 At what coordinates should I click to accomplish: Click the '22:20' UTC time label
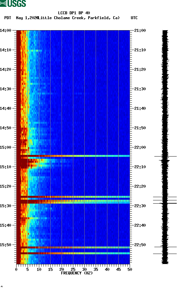pyautogui.click(x=140, y=186)
